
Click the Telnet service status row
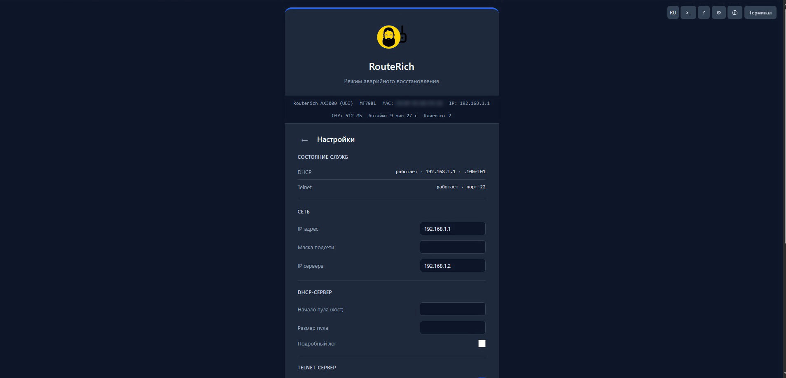391,187
